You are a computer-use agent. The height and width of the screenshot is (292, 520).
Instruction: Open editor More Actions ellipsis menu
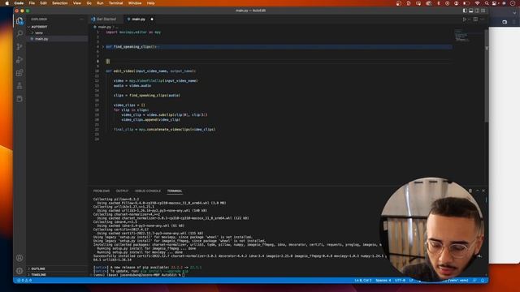coord(482,19)
